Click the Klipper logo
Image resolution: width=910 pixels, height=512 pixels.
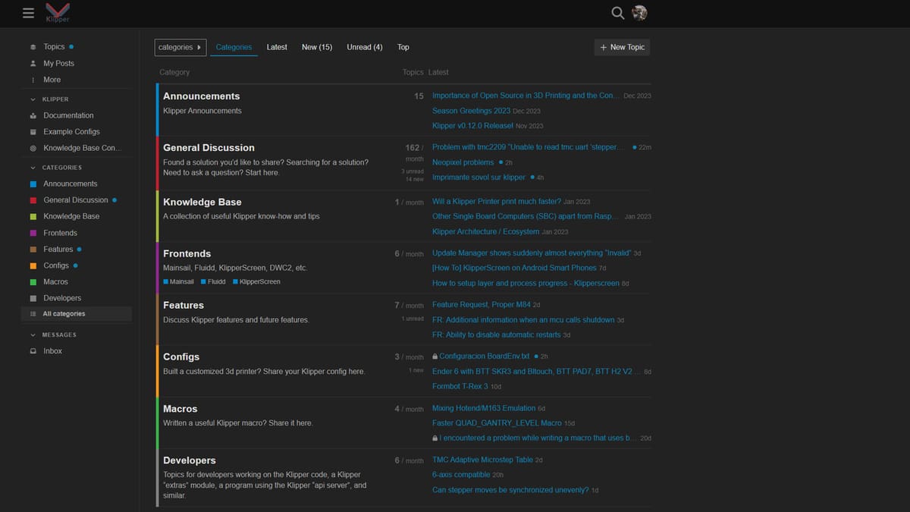pos(57,12)
